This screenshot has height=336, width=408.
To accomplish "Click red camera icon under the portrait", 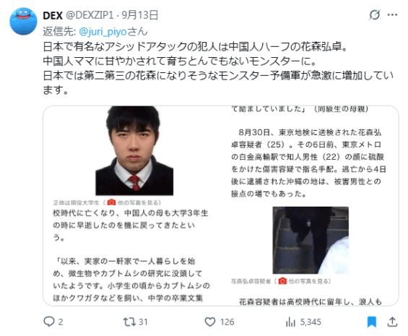I will pyautogui.click(x=111, y=202).
